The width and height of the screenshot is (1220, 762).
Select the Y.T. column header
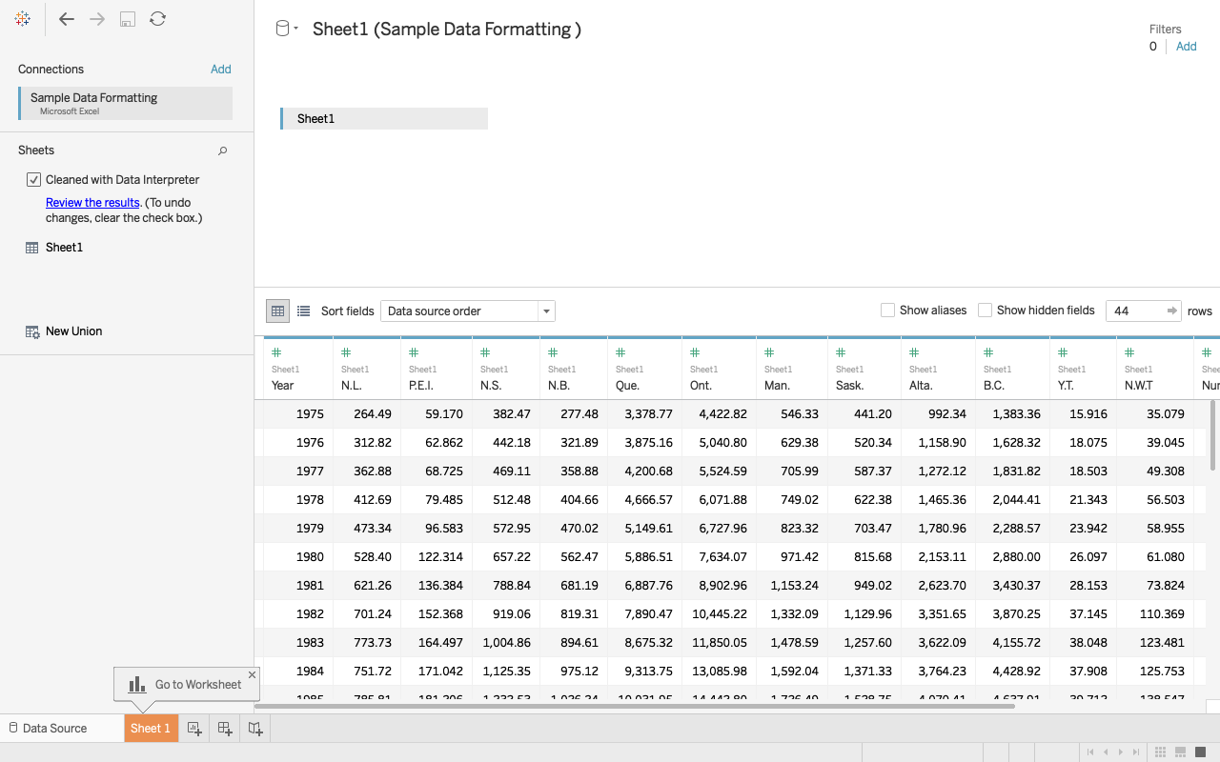coord(1083,369)
